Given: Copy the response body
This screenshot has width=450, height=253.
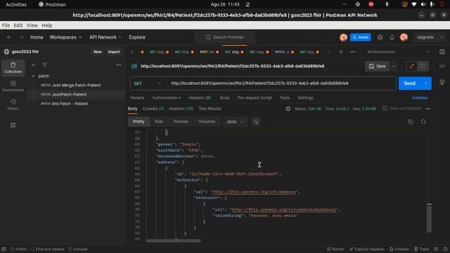Looking at the screenshot, I should (411, 122).
